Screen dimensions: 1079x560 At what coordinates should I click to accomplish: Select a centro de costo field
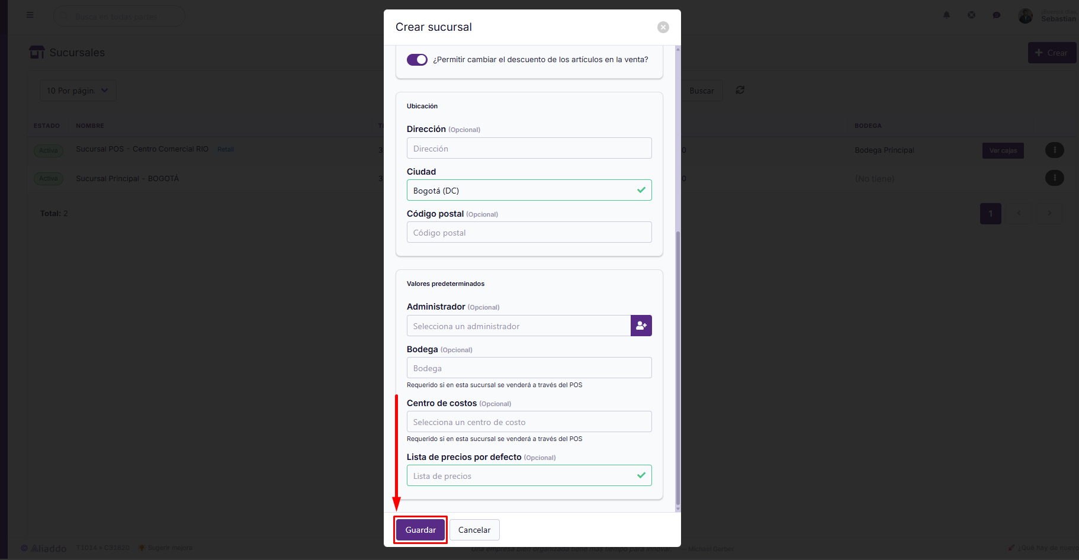coord(529,421)
